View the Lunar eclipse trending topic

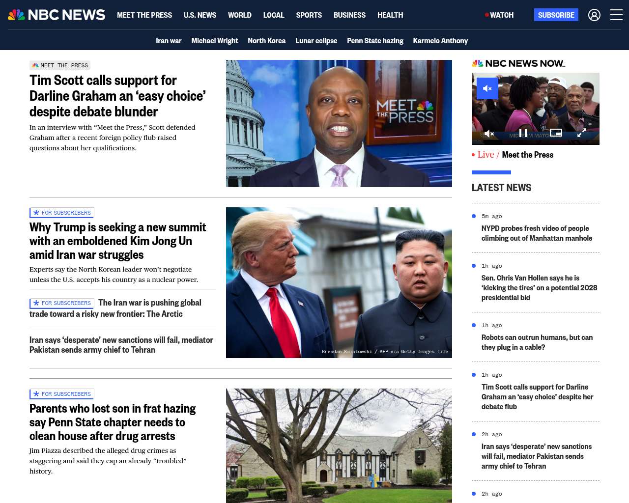(316, 41)
